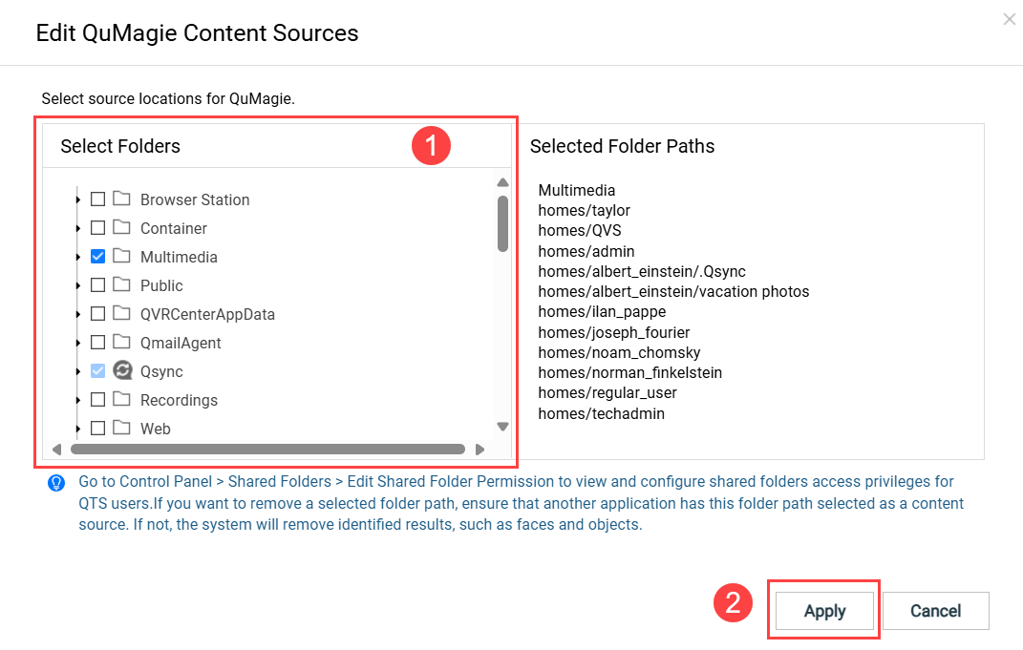Check the Public folder checkbox
This screenshot has height=650, width=1023.
[x=97, y=285]
